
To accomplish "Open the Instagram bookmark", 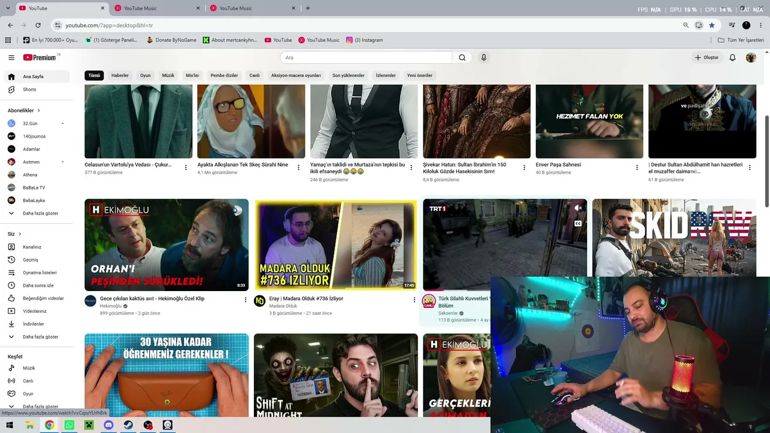I will point(365,40).
